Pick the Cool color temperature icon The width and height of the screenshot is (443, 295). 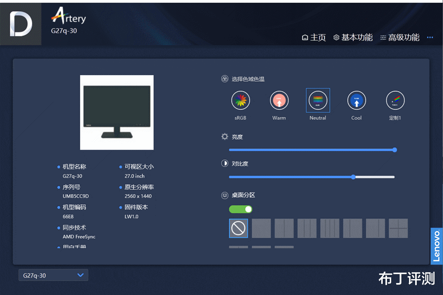[356, 100]
